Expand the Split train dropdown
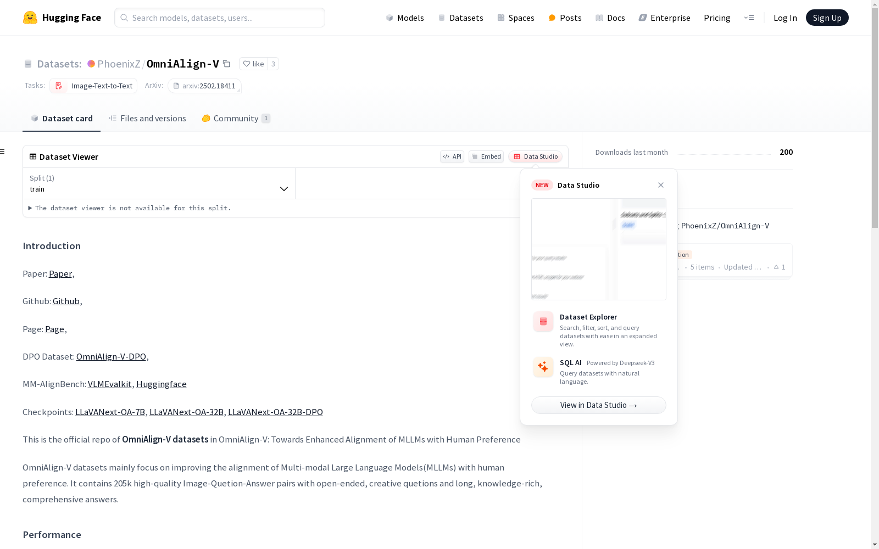The height and width of the screenshot is (549, 879). [159, 183]
